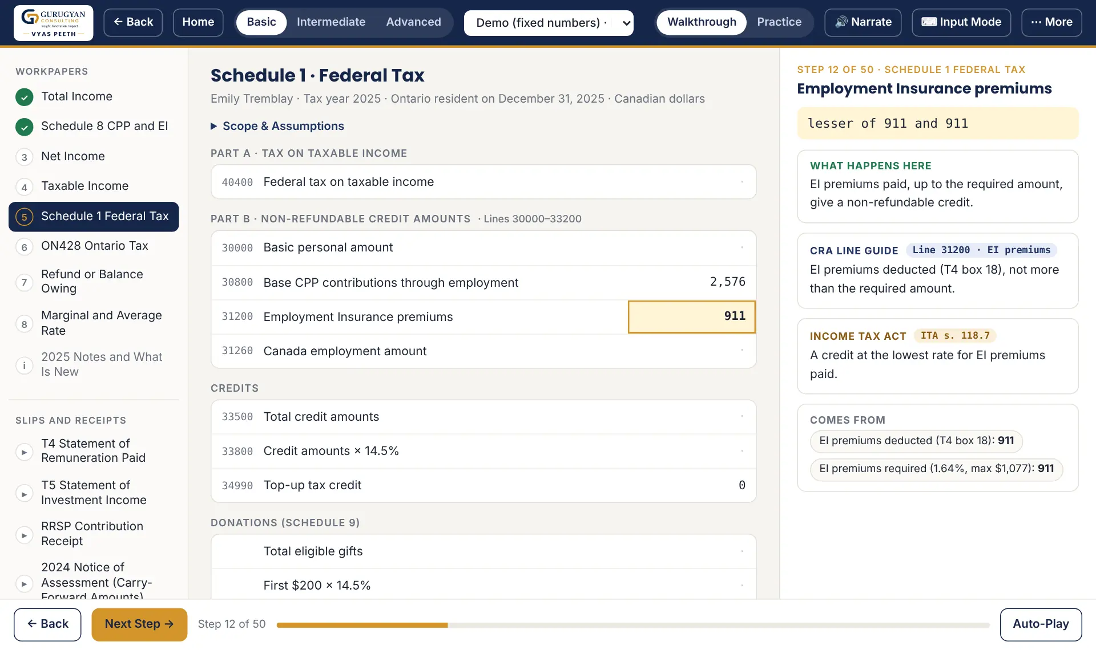Start Auto-Play
1096x650 pixels.
1041,624
